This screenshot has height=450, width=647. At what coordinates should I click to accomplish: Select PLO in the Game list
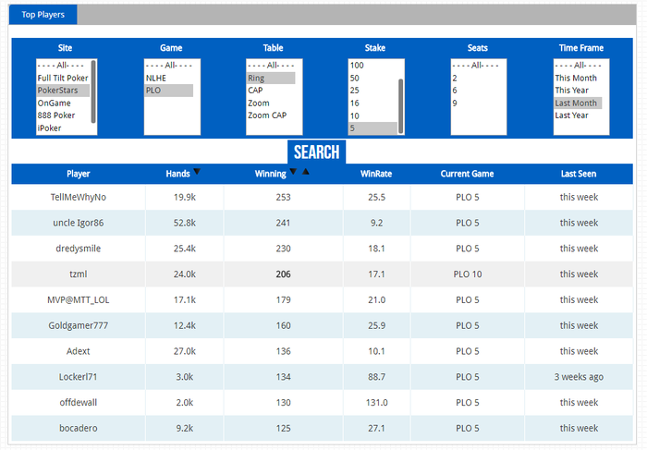pos(169,91)
